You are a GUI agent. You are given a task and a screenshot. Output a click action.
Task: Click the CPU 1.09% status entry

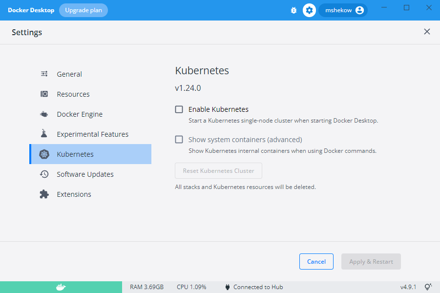(x=191, y=287)
